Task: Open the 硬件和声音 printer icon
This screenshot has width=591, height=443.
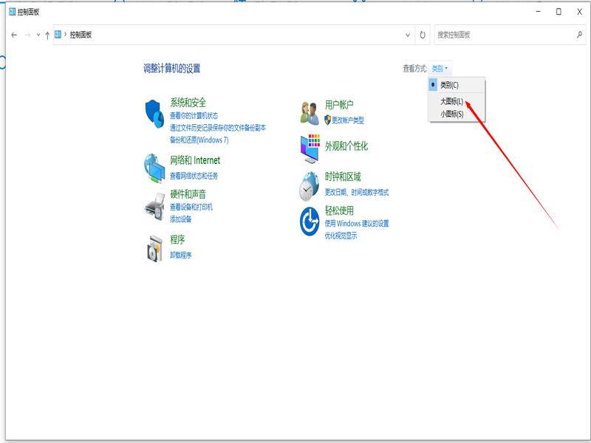Action: [x=154, y=206]
